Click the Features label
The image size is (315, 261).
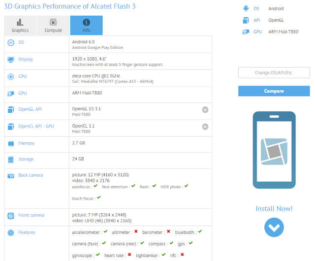(27, 232)
